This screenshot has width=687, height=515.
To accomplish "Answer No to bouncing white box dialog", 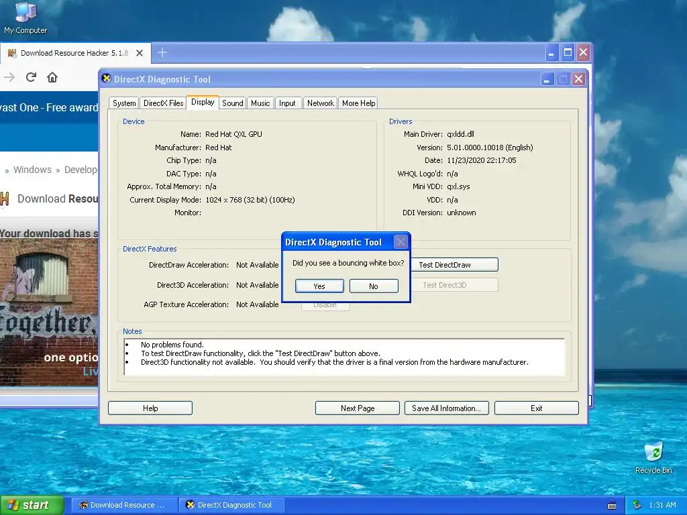I will point(374,286).
